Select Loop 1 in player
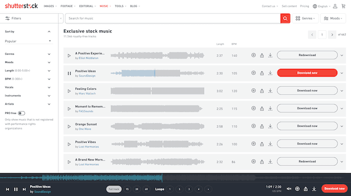 (x=170, y=189)
